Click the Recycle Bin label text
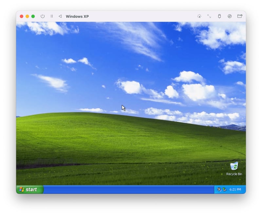Viewport: 262px width, 215px height. pyautogui.click(x=234, y=174)
